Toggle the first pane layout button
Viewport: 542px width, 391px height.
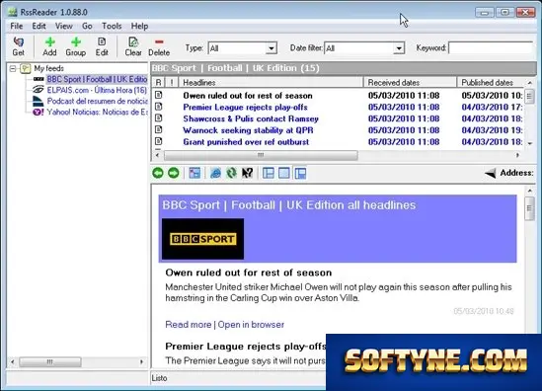coord(269,173)
